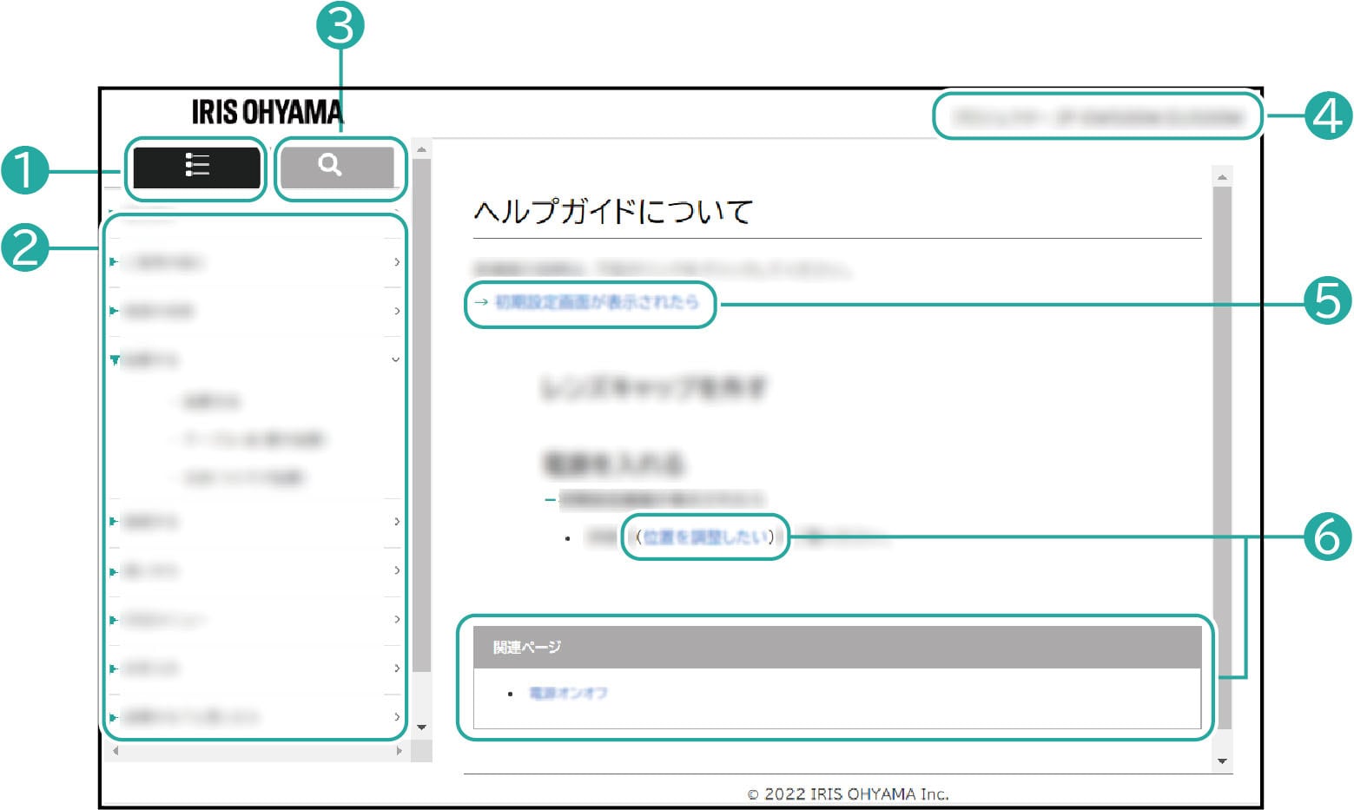The image size is (1354, 810).
Task: Follow the (位置を調整したい) inline link
Action: coord(704,537)
